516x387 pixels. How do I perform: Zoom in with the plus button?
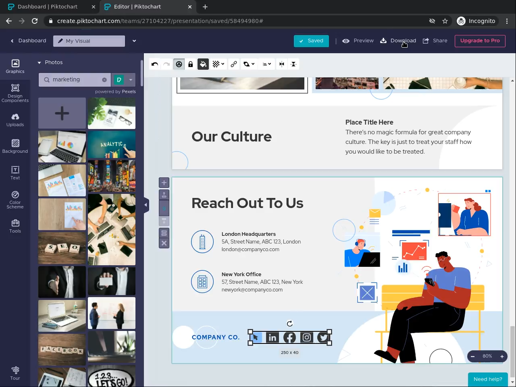pyautogui.click(x=502, y=356)
